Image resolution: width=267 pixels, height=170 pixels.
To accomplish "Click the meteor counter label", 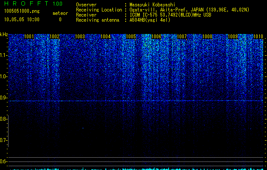I will pos(60,13).
